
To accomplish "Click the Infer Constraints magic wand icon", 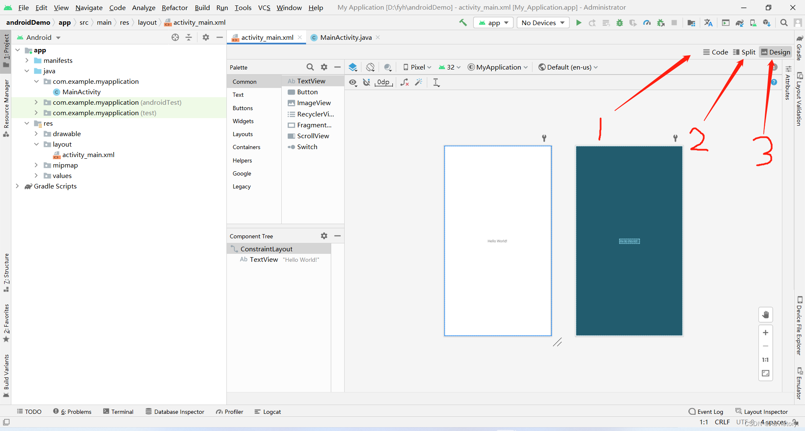I will click(418, 82).
